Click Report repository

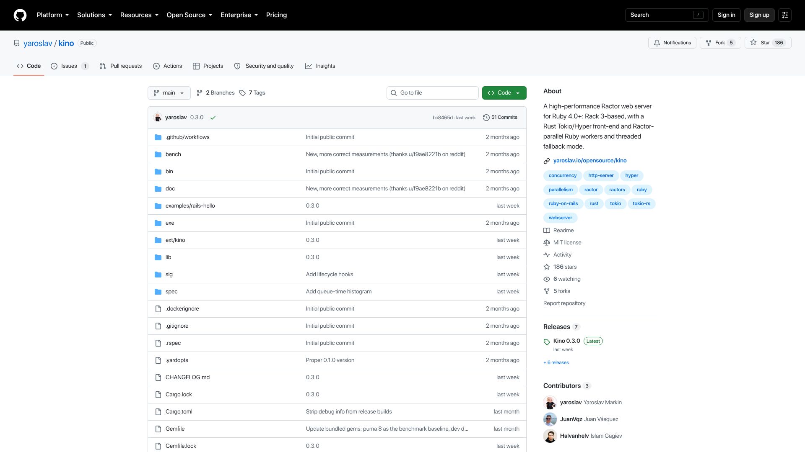pyautogui.click(x=564, y=303)
